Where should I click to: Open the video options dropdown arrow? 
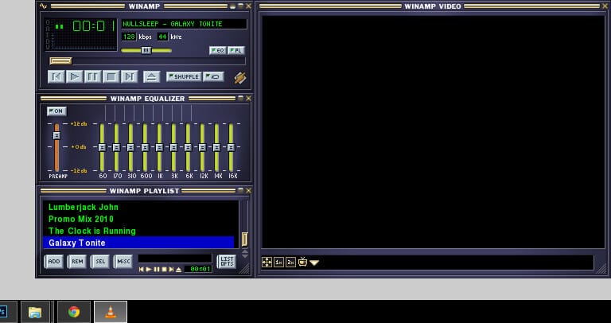tap(315, 263)
